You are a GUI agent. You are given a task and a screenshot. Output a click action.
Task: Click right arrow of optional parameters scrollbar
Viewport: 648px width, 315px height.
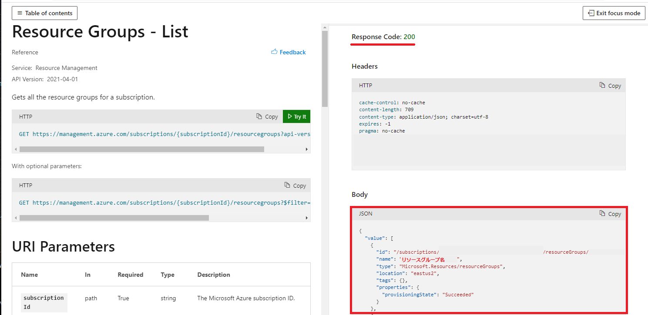coord(307,218)
